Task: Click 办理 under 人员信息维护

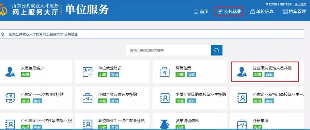Action: coord(26,75)
